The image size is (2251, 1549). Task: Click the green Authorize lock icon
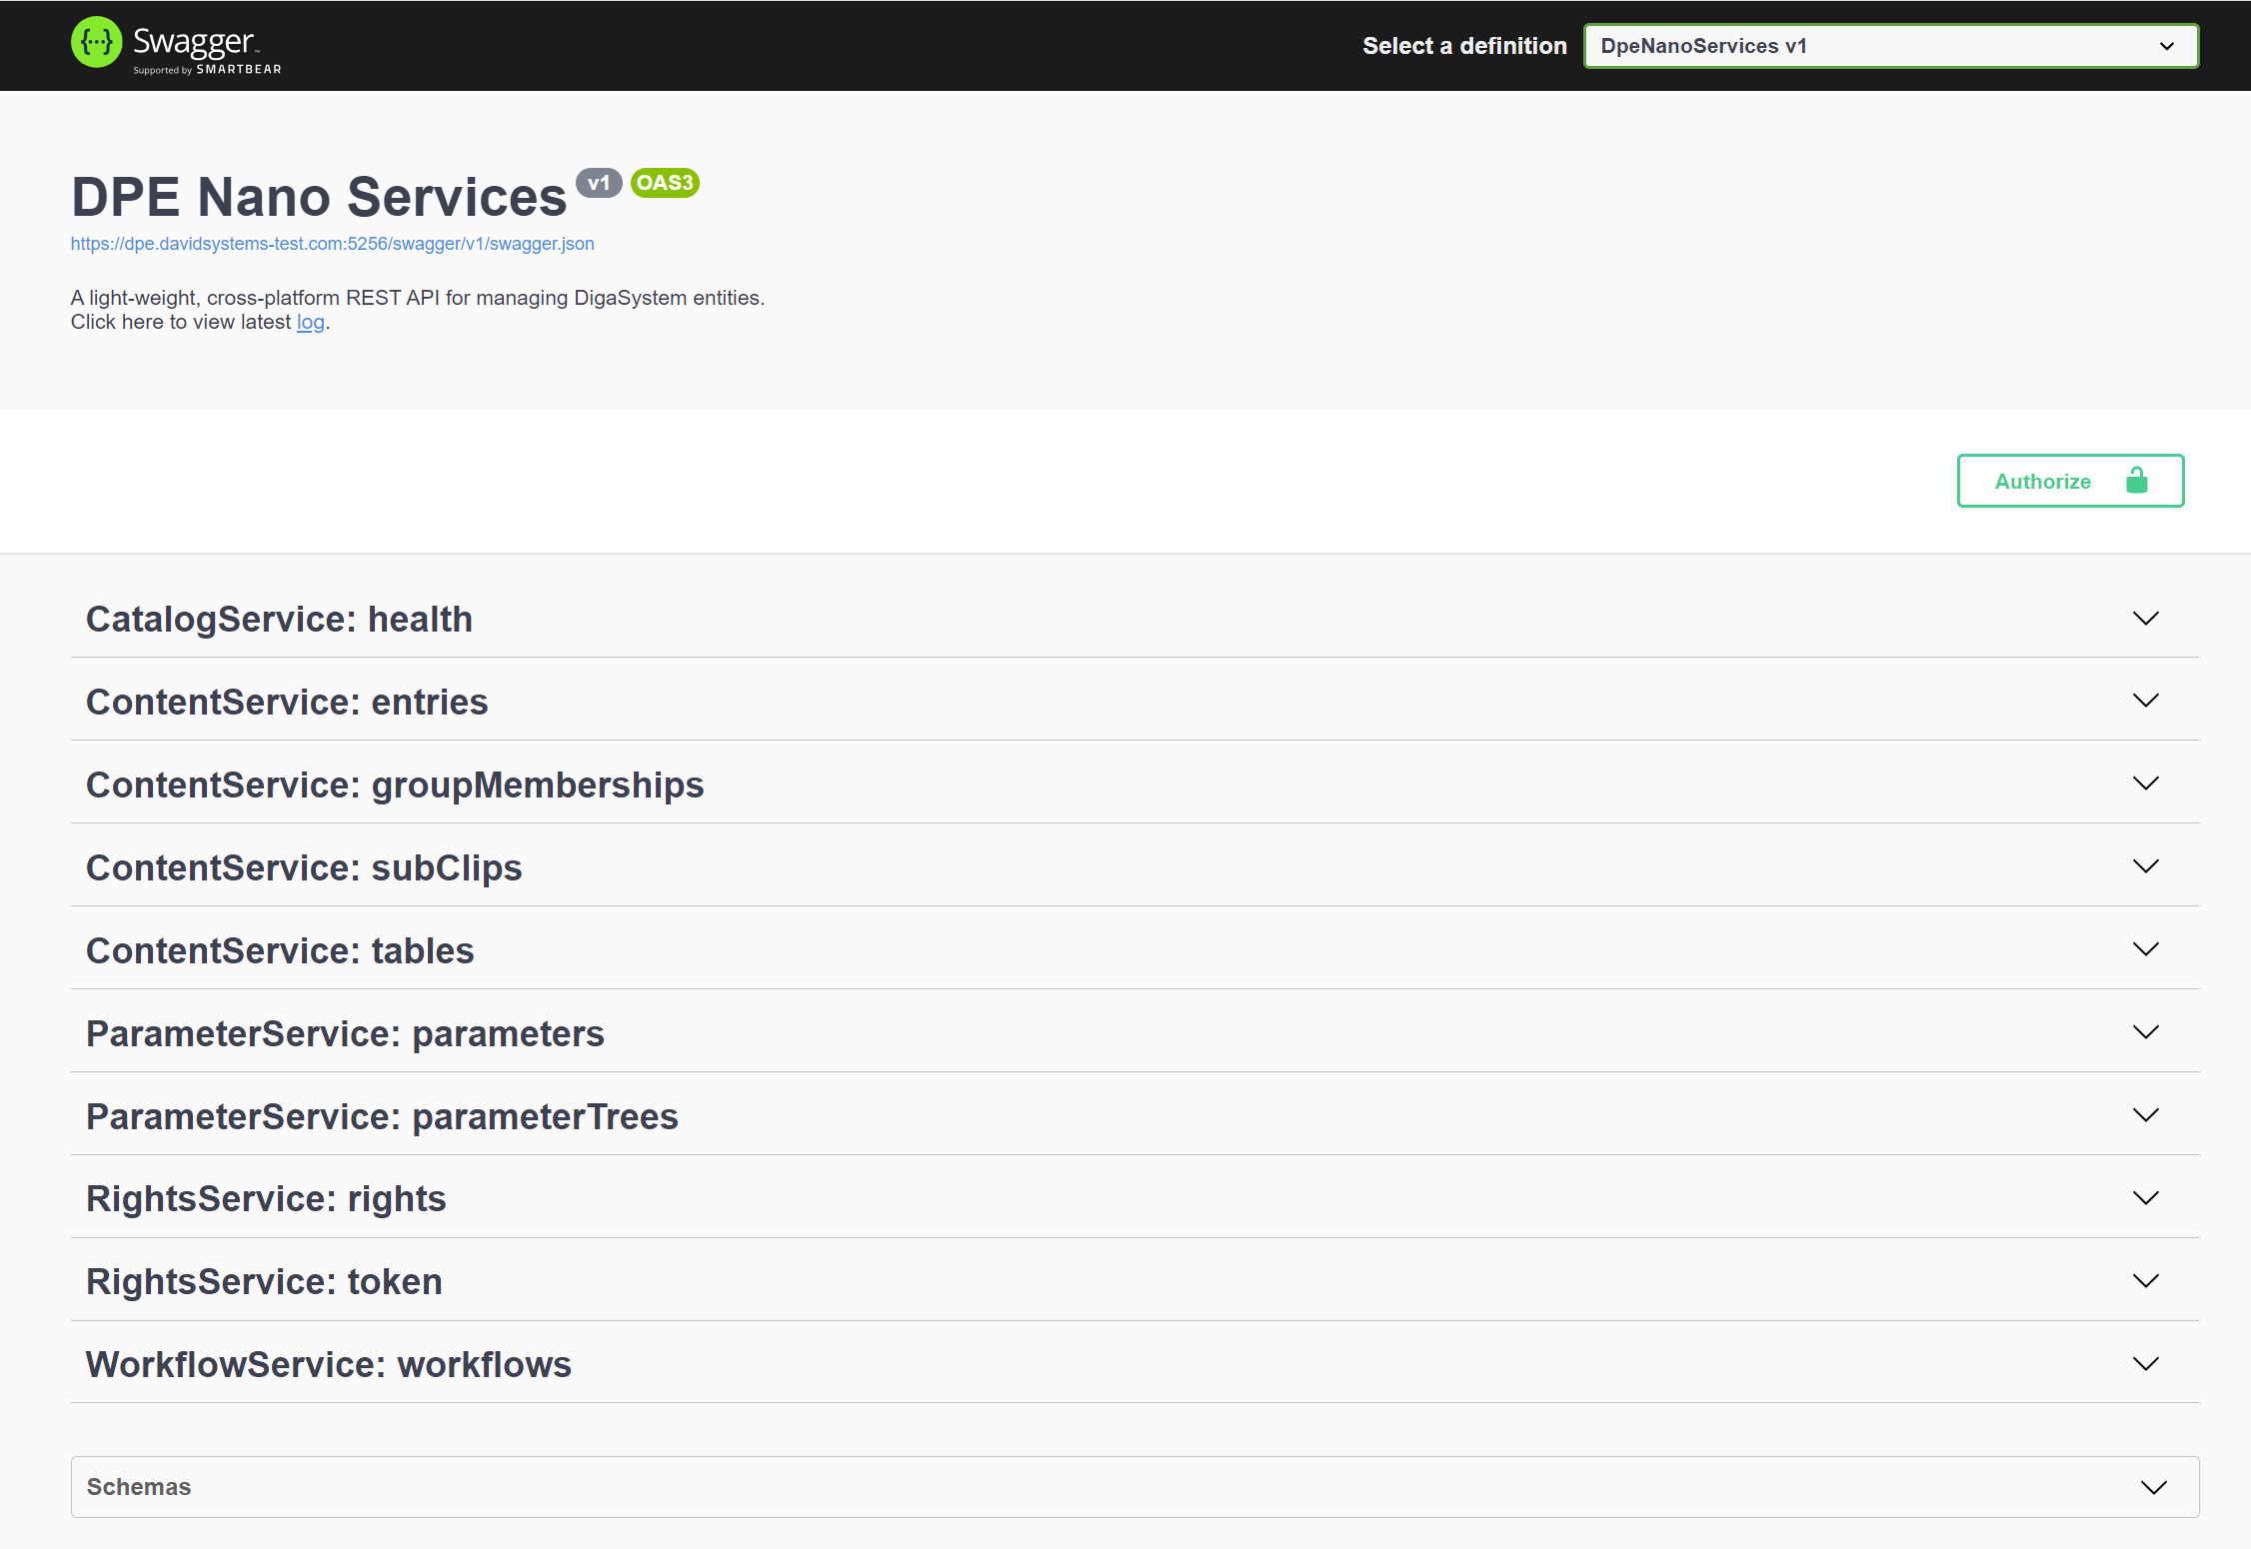pyautogui.click(x=2136, y=481)
